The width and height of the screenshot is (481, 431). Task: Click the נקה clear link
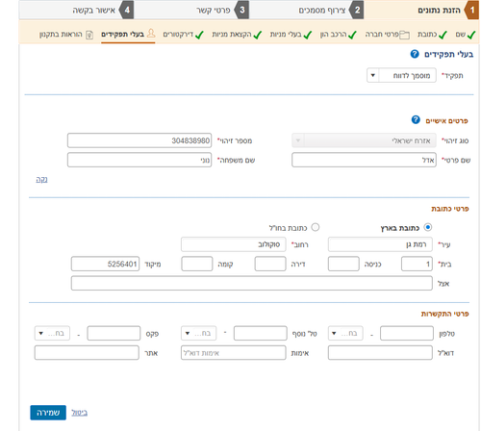[41, 179]
